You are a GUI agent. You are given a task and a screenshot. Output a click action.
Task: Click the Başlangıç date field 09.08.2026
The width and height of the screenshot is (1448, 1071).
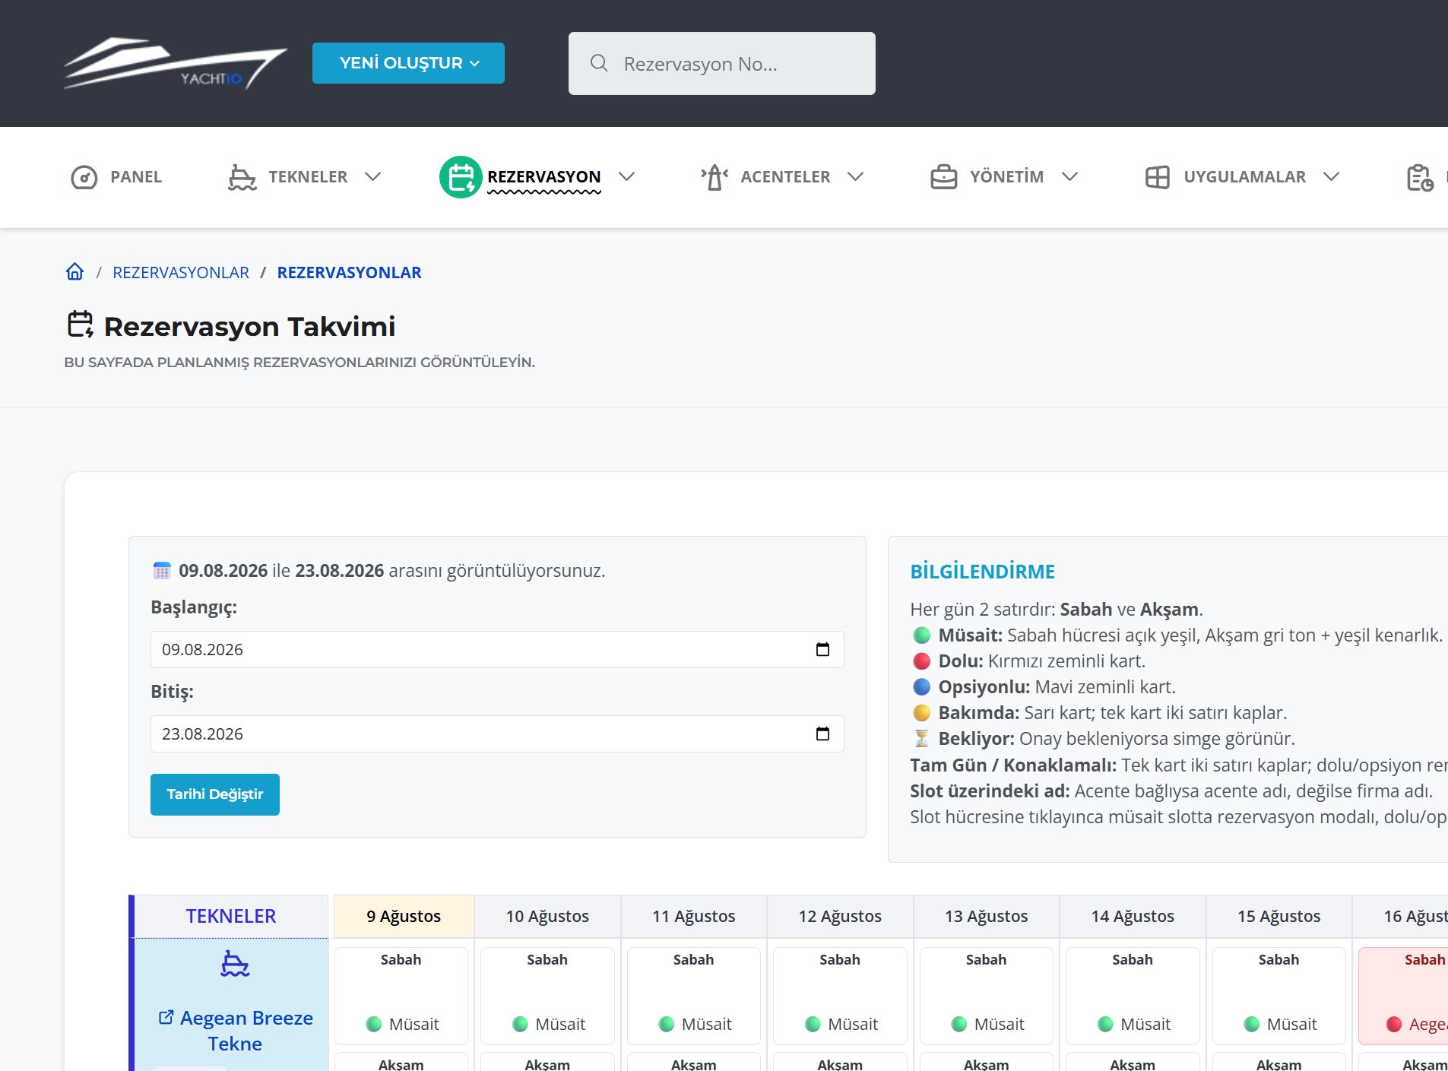[497, 649]
